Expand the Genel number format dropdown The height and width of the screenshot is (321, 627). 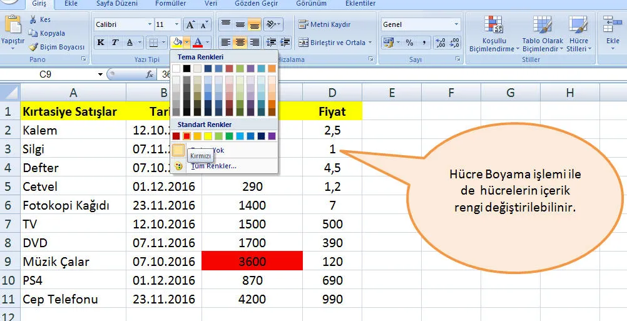456,24
